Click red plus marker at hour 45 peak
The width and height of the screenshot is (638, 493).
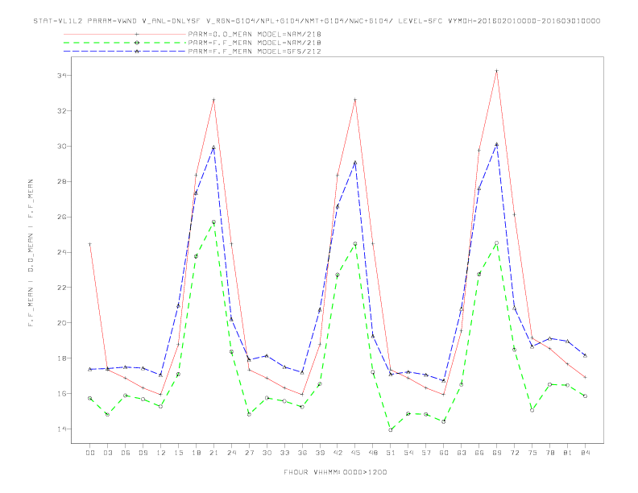355,100
